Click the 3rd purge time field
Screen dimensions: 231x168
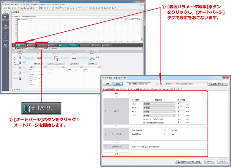pos(181,112)
